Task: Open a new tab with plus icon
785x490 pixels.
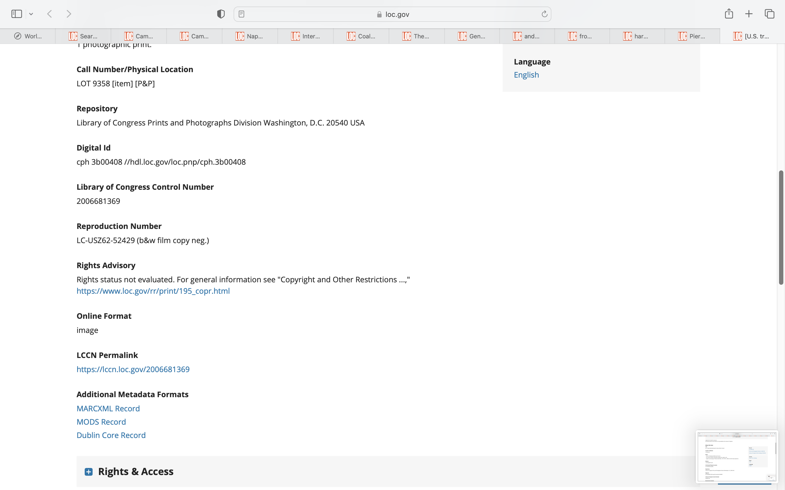Action: coord(749,14)
